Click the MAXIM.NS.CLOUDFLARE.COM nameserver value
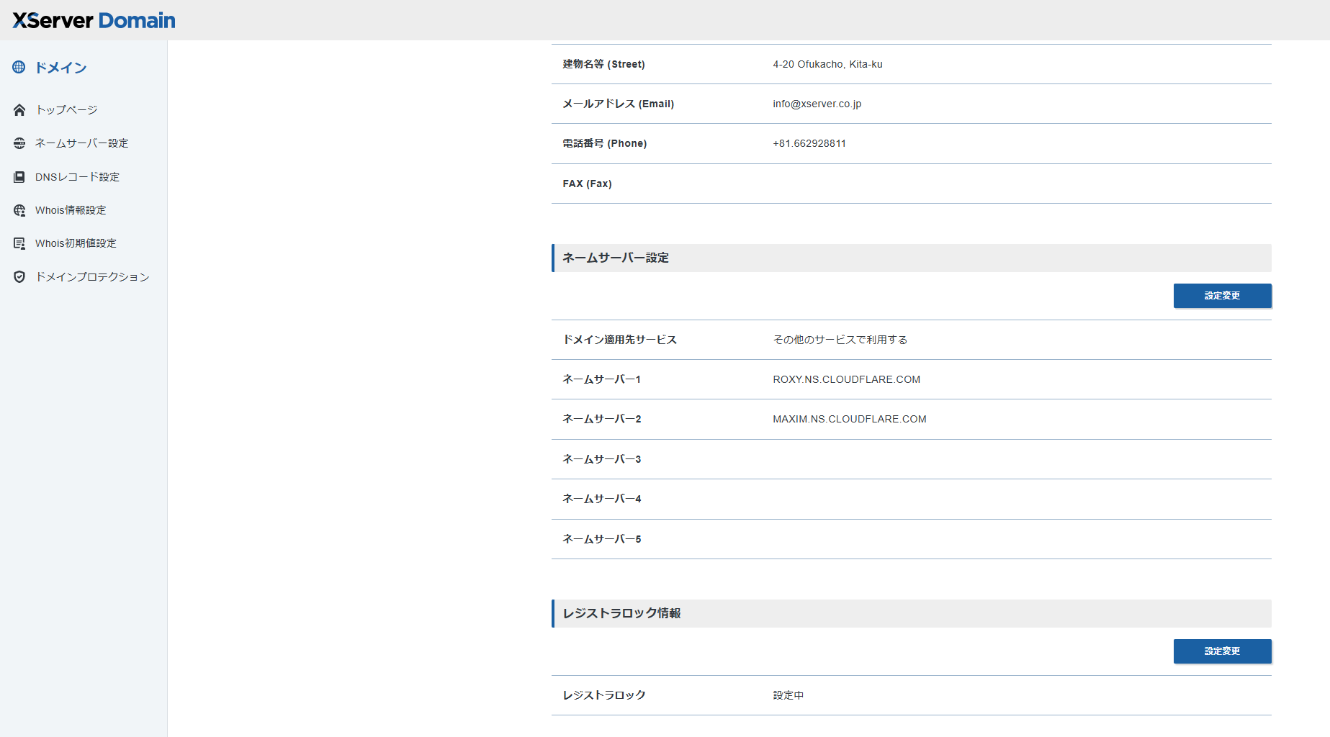 (849, 419)
